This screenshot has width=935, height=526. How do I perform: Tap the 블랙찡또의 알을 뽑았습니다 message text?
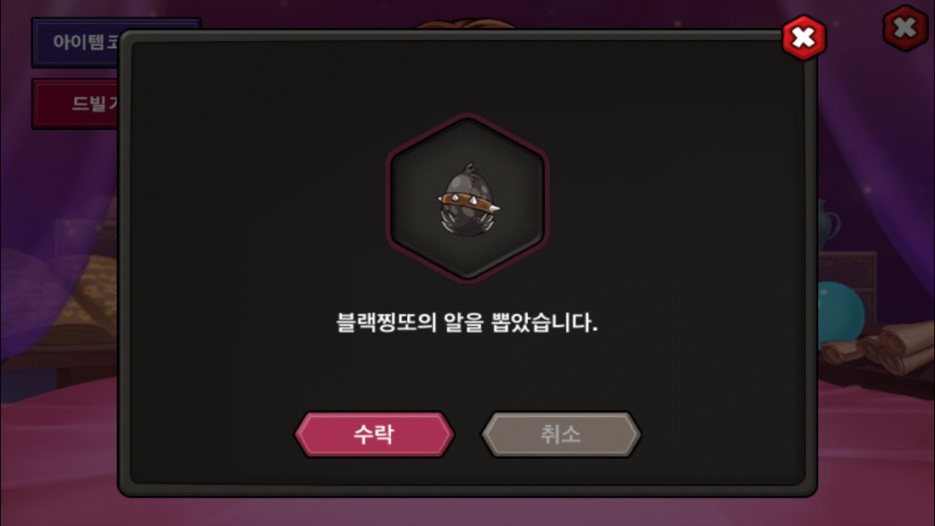point(467,322)
